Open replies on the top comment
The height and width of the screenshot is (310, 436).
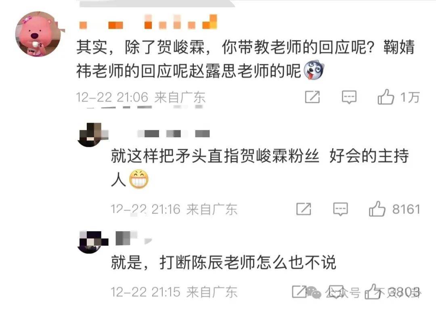pos(349,97)
